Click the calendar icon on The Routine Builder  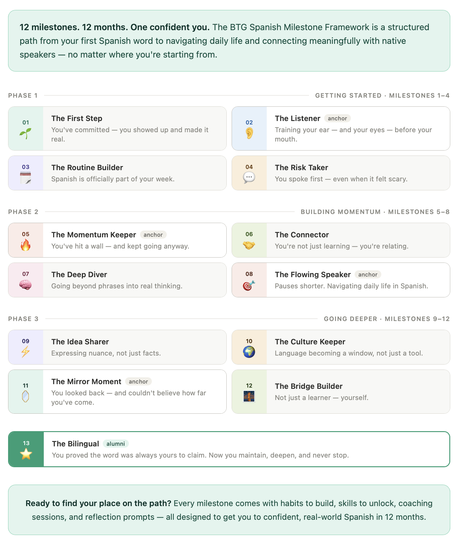(25, 178)
